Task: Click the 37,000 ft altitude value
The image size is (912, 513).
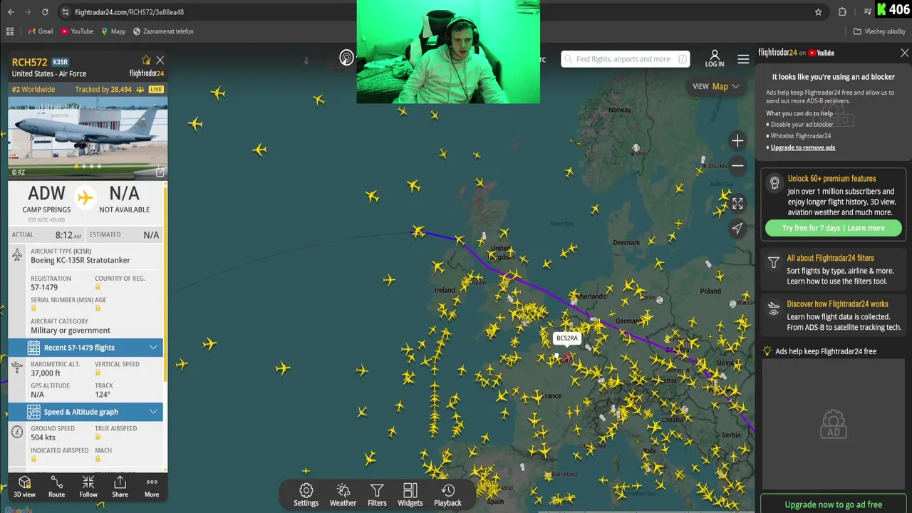Action: click(x=46, y=373)
